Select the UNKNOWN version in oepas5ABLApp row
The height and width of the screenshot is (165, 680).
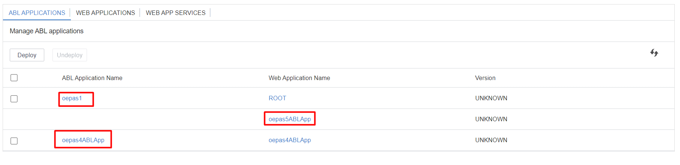[491, 119]
